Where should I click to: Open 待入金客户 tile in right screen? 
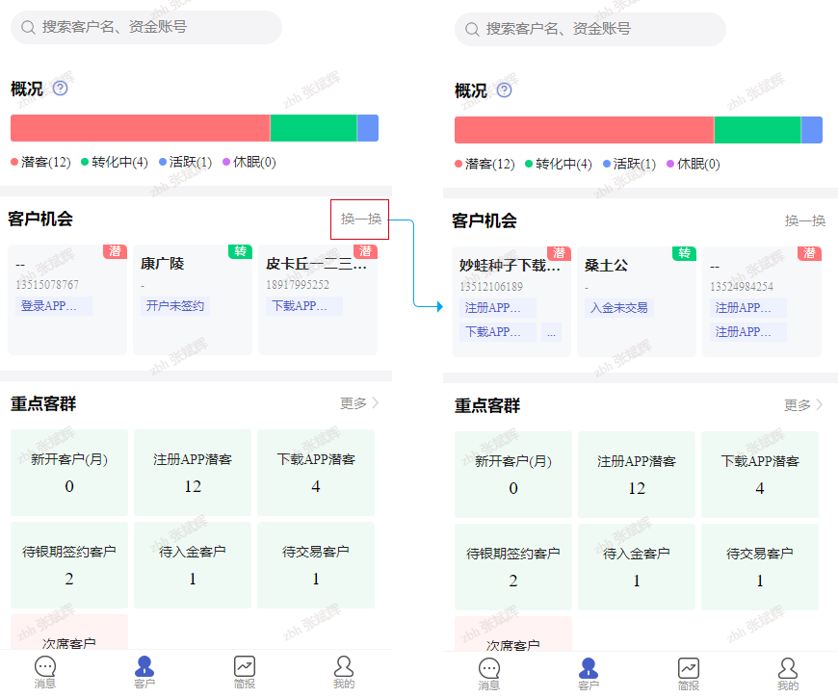637,567
